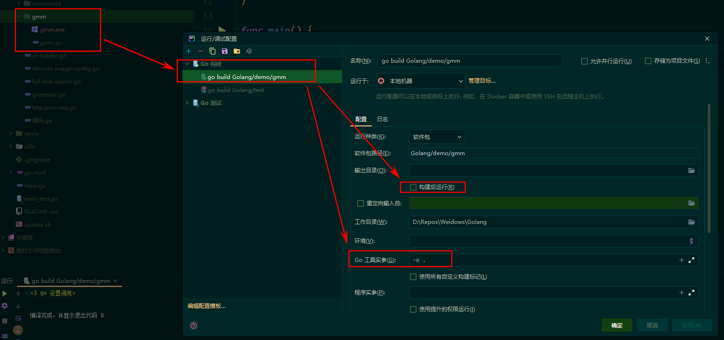Screen dimensions: 724x340
Task: Stop the running process in Run panel
Action: click(5, 321)
